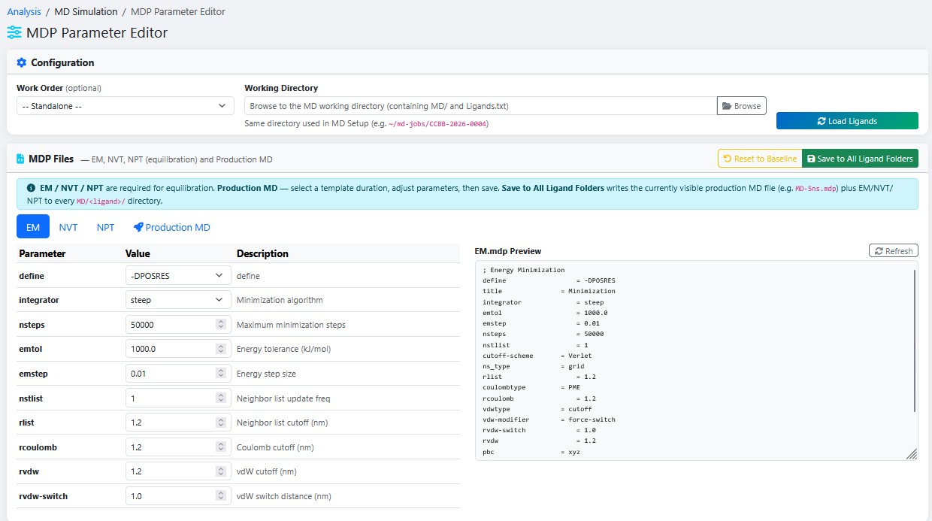
Task: Click 'cutoff-scheme = Verlet' line in preview
Action: 537,356
